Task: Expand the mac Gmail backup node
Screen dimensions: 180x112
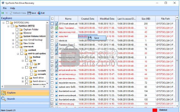Action: tap(13, 40)
